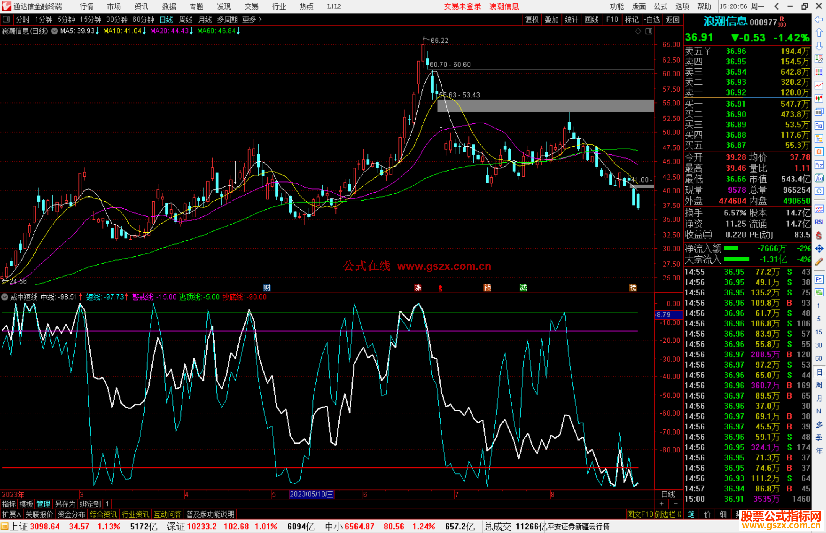Open the K-line candlestick chart icon

(x=819, y=99)
